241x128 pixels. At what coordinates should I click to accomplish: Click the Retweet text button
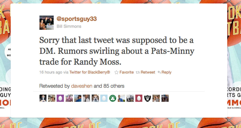[x=148, y=72]
